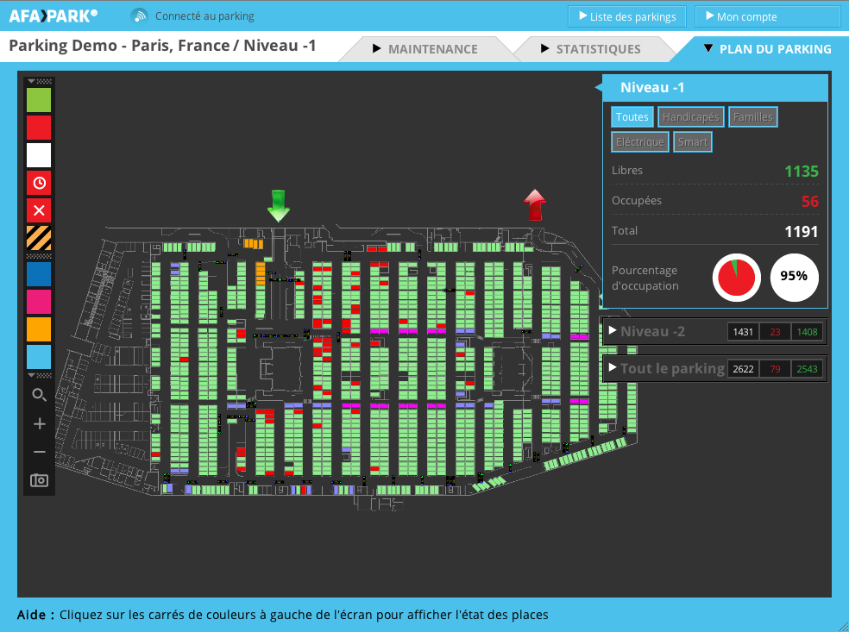
Task: Activate the Smart places filter
Action: tap(693, 141)
